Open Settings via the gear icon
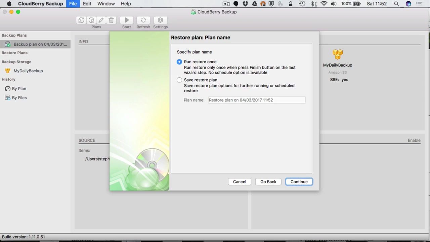The width and height of the screenshot is (430, 242). [x=161, y=20]
